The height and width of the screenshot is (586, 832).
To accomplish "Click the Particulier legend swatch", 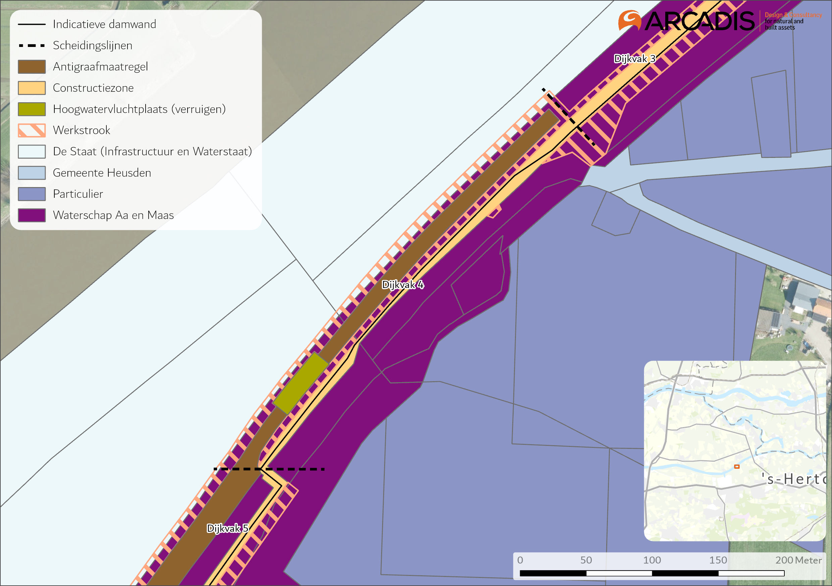I will (x=32, y=194).
